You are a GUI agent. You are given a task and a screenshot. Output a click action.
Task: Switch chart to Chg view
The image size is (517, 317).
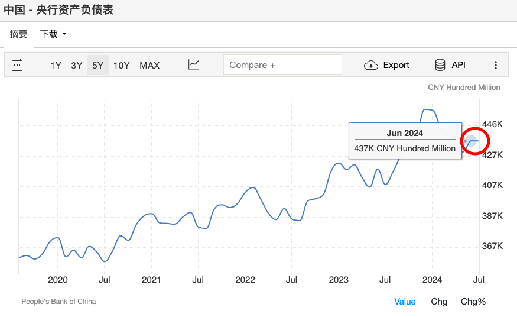click(x=439, y=302)
